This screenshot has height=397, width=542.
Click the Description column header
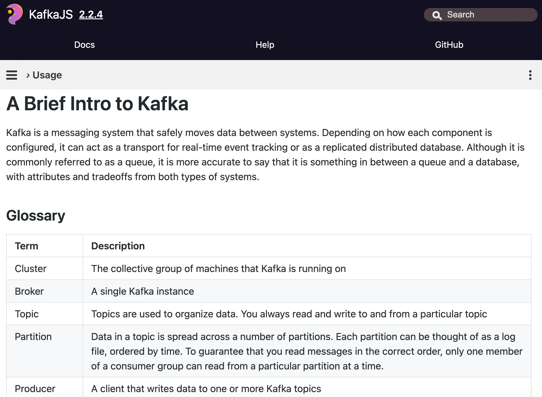(x=118, y=246)
